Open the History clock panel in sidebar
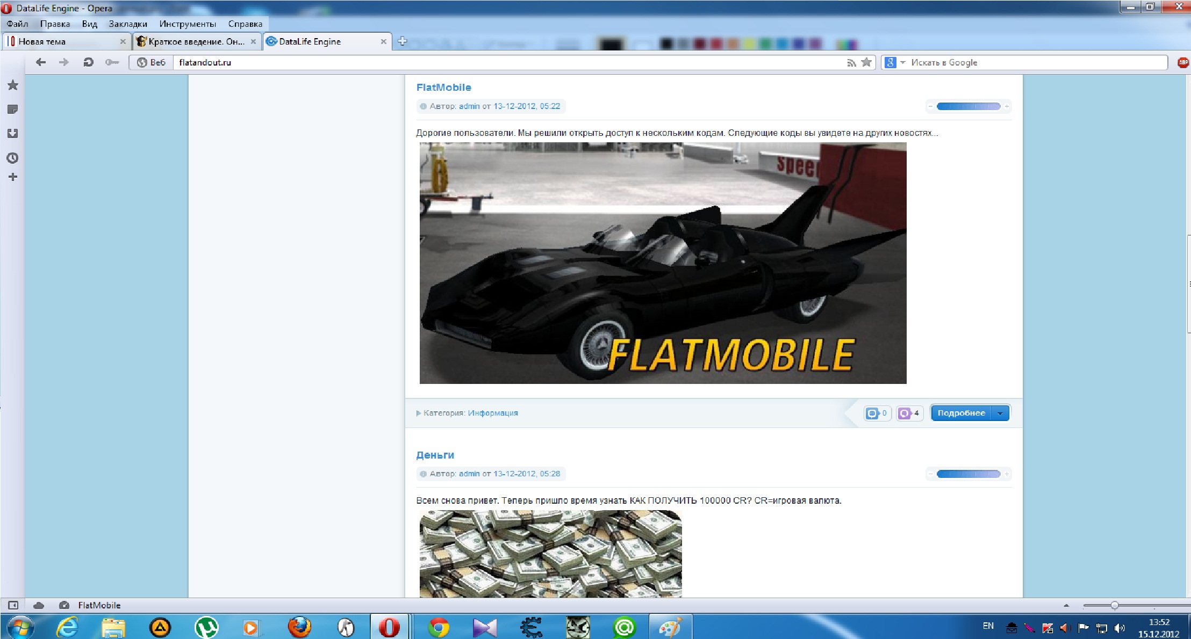Image resolution: width=1191 pixels, height=639 pixels. click(x=13, y=158)
